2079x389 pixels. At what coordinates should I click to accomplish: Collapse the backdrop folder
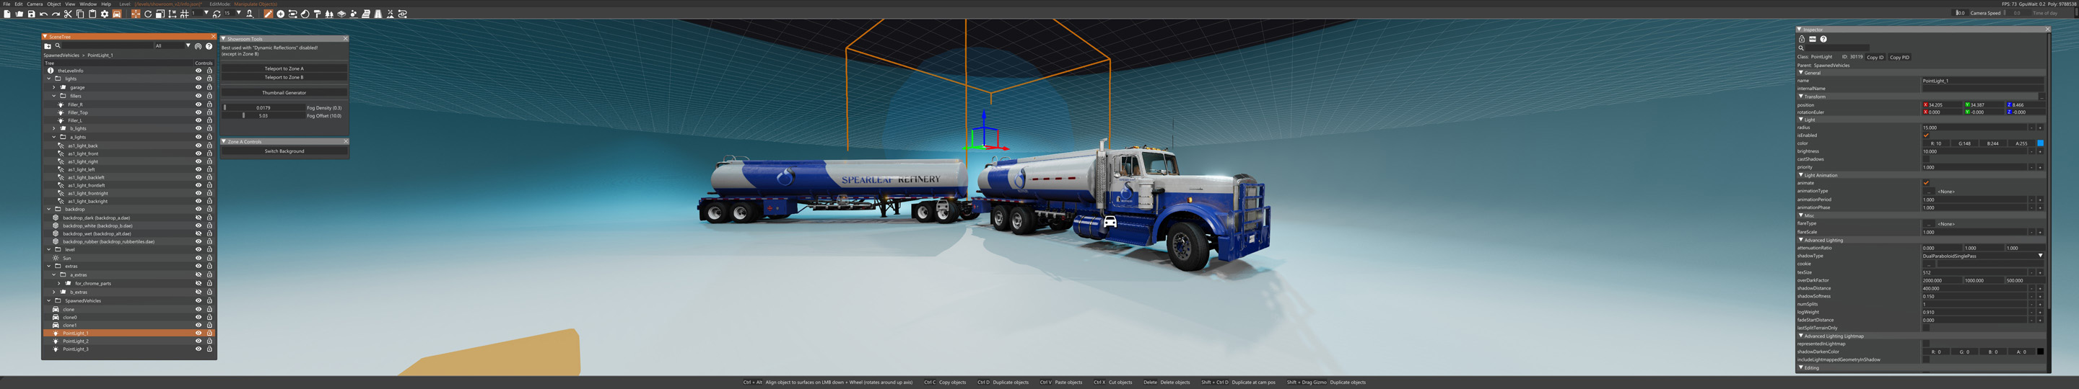click(49, 210)
